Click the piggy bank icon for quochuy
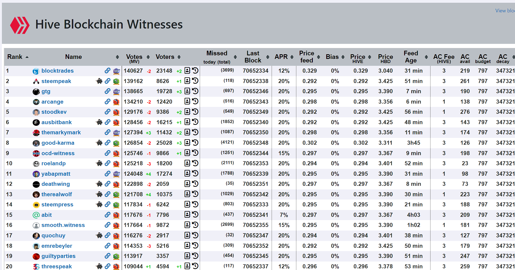The height and width of the screenshot is (270, 515). point(99,235)
